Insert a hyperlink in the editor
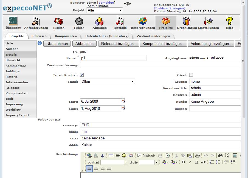This screenshot has width=248, height=178. point(89,156)
